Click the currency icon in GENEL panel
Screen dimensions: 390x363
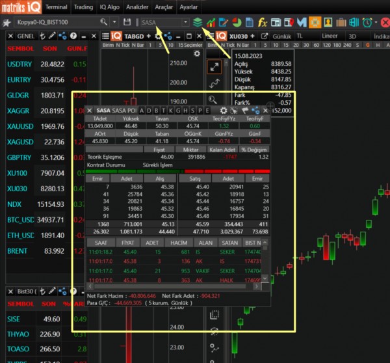[x=42, y=36]
